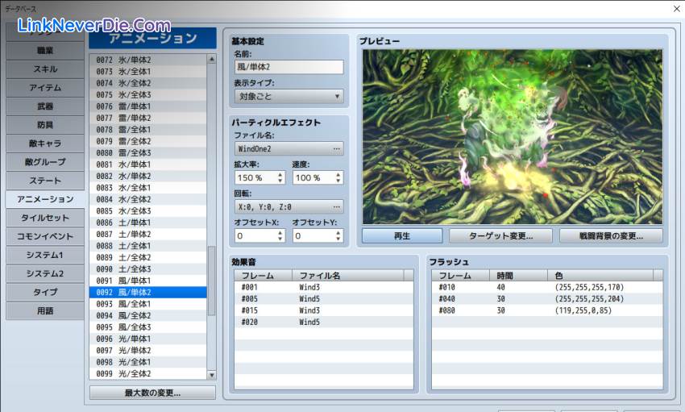Open the WindOne2 file picker ellipsis

point(337,149)
